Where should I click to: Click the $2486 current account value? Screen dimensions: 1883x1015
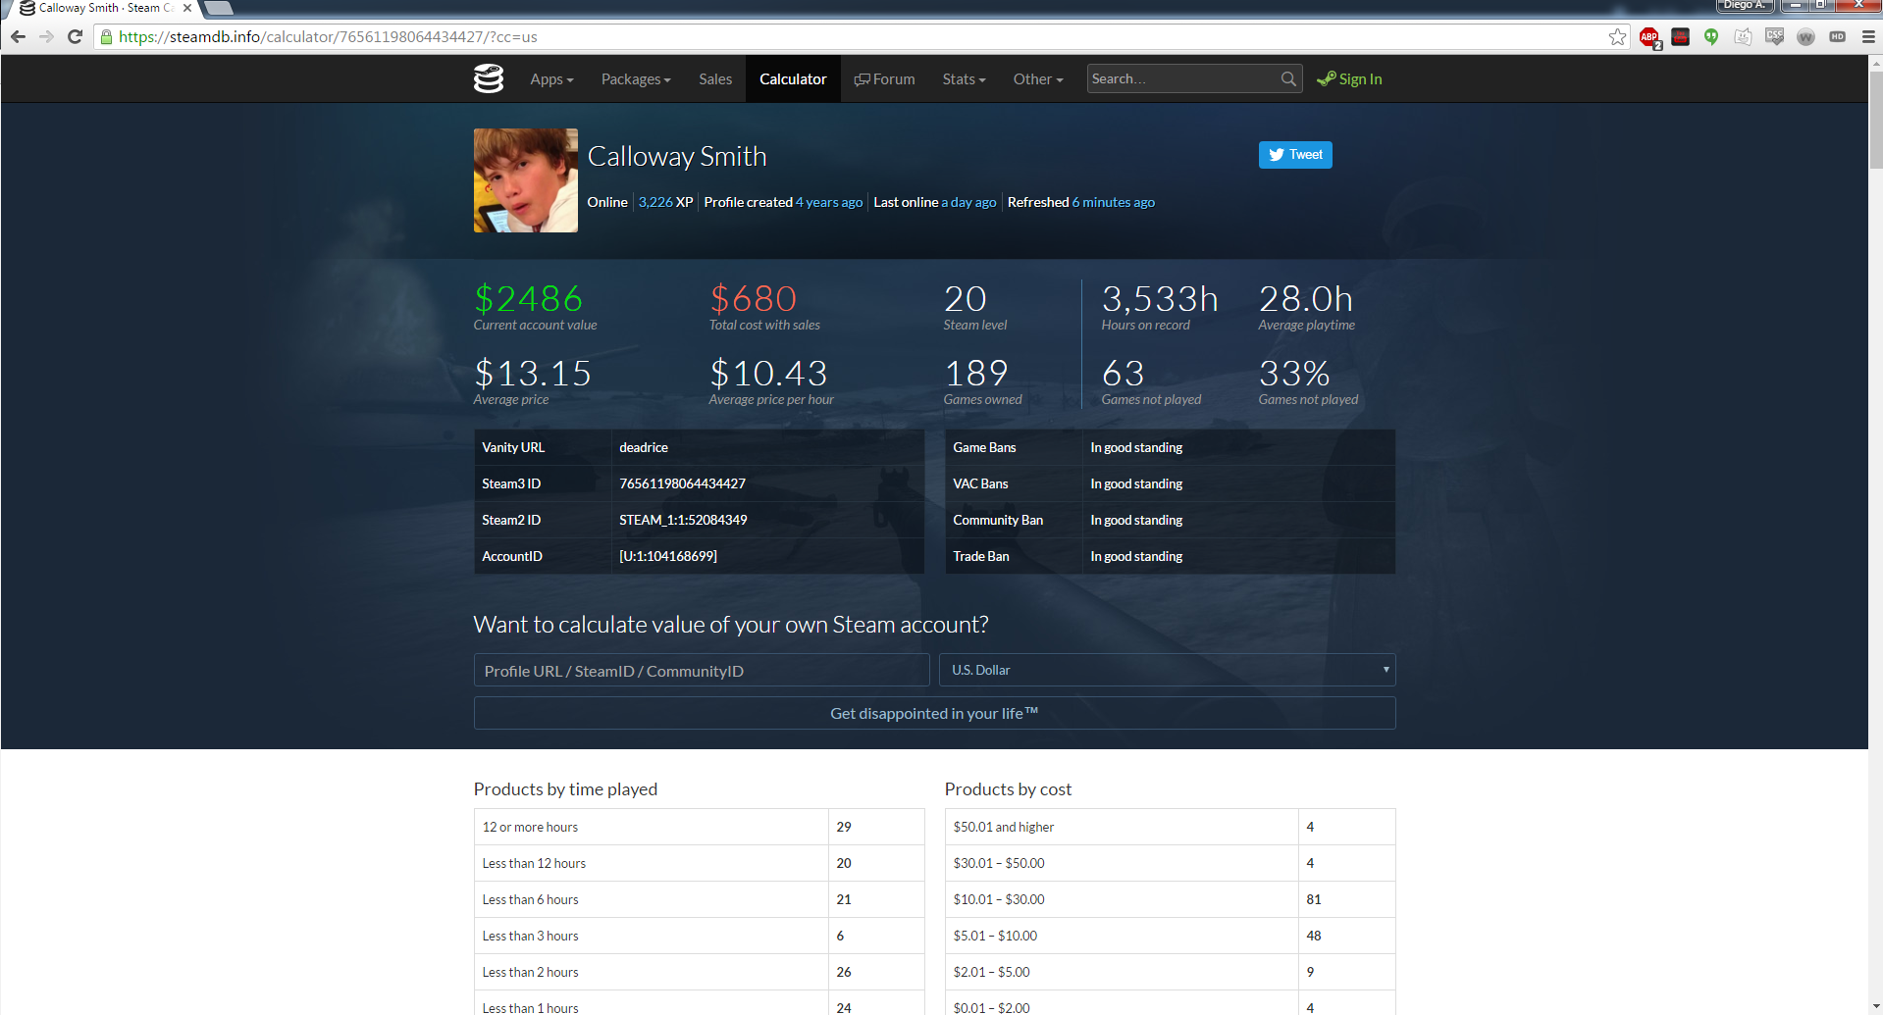pyautogui.click(x=528, y=298)
